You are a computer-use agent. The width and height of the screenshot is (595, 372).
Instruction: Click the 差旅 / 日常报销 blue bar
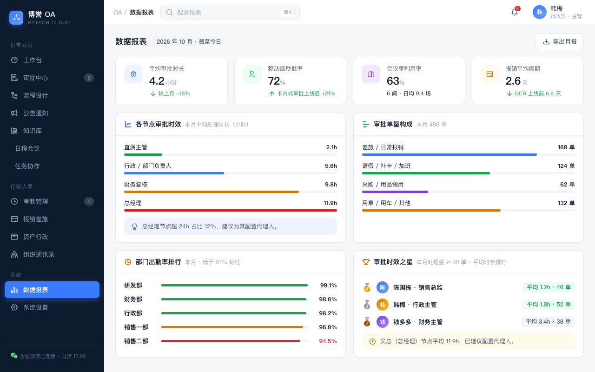(450, 154)
